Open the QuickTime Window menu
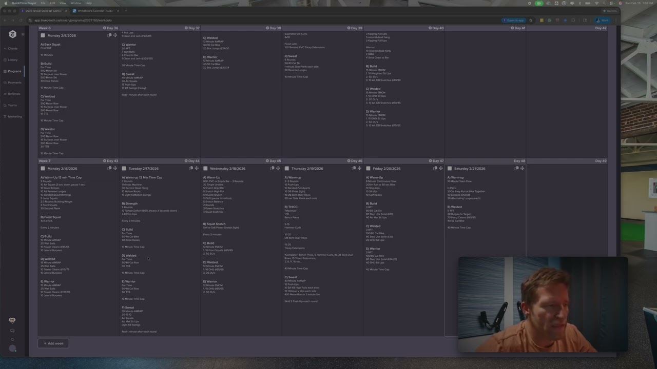The height and width of the screenshot is (369, 657). 75,3
